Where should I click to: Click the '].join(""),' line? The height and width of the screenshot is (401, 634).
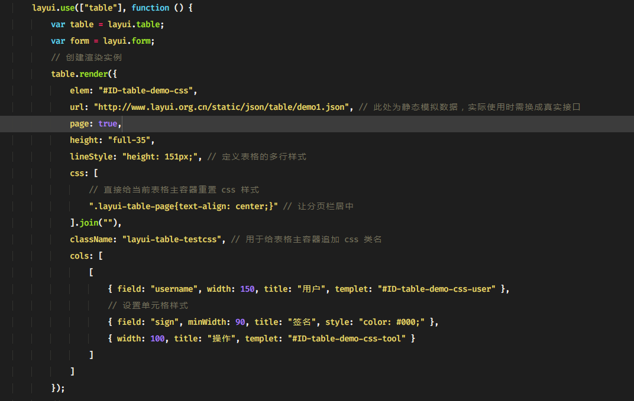(96, 223)
